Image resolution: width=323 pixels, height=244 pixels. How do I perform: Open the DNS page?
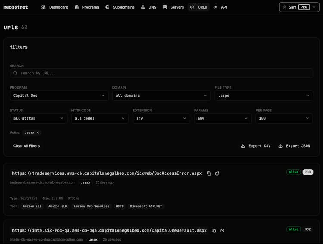[x=149, y=7]
